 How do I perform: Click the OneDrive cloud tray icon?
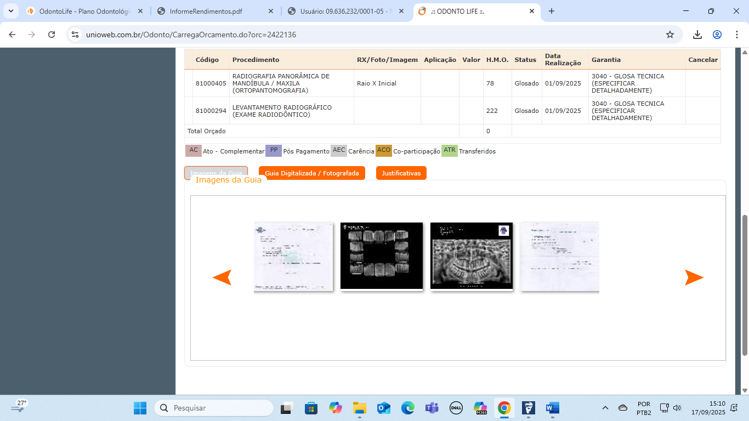pos(623,408)
